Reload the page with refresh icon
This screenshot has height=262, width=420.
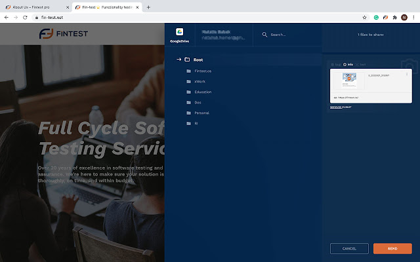click(x=25, y=17)
